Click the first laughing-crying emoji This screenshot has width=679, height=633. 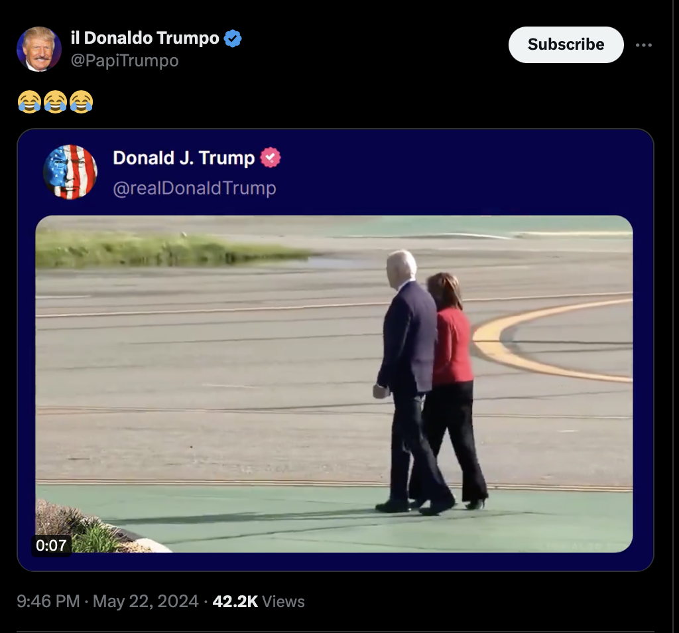[x=29, y=102]
